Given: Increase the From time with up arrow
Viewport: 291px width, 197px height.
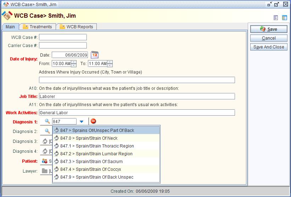Looking at the screenshot, I should pyautogui.click(x=74, y=62).
